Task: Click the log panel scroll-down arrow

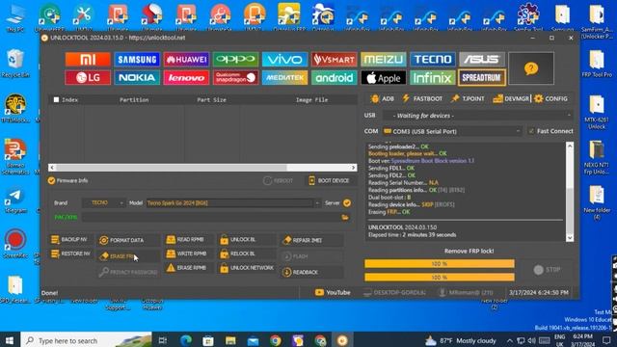Action: pos(570,238)
